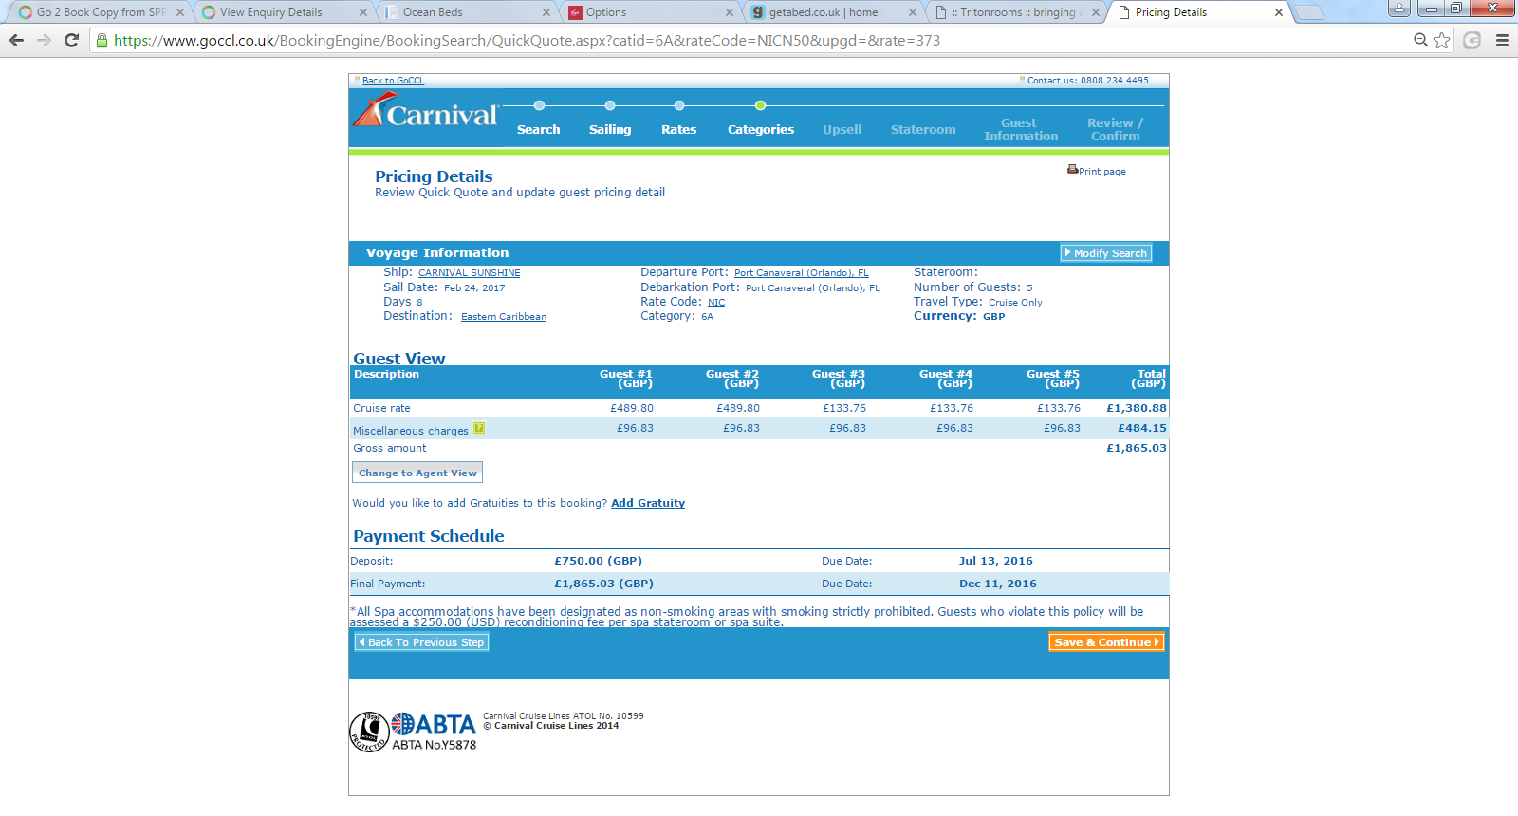Click the Miscellaneous charges help icon
The image size is (1518, 816).
479,428
